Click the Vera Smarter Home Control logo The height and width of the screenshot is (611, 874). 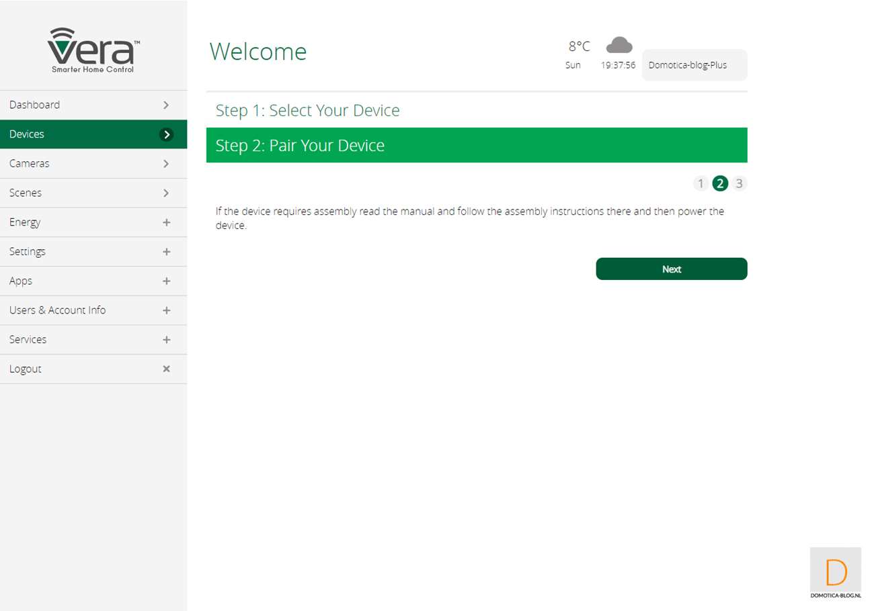click(93, 51)
